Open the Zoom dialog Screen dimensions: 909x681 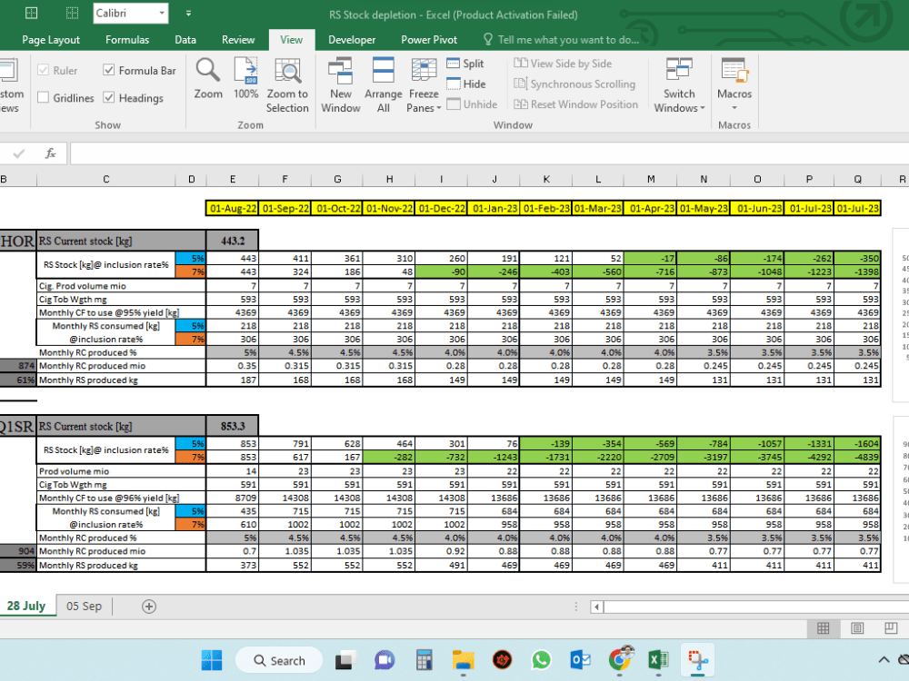pos(207,82)
